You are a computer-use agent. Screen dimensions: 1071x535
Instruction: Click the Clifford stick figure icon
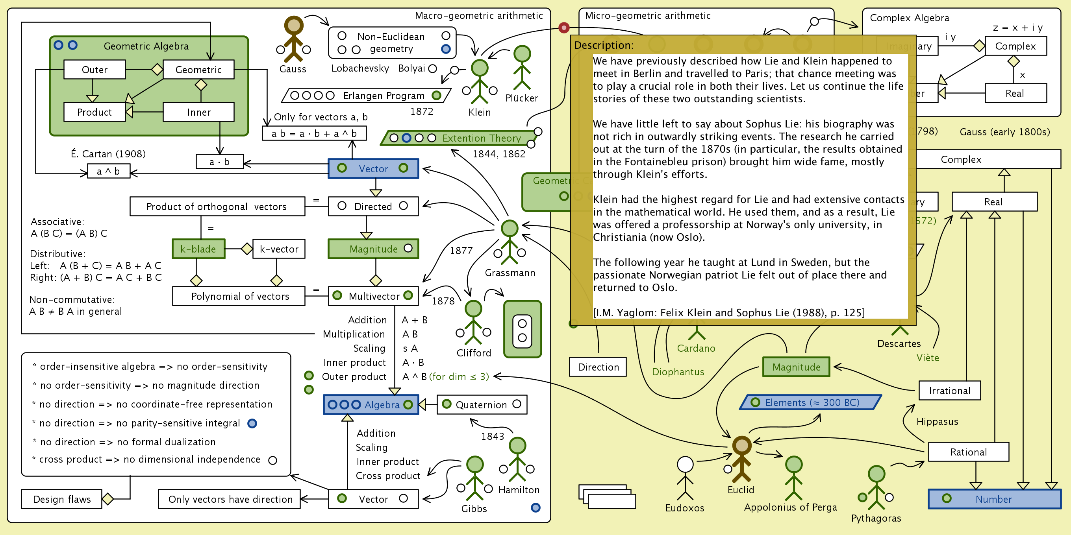(473, 322)
